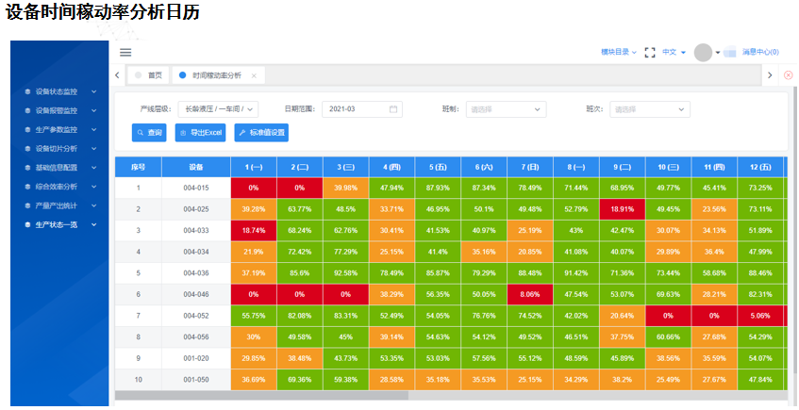Open the 产线层级 cascader dropdown
The width and height of the screenshot is (799, 410).
[x=217, y=109]
